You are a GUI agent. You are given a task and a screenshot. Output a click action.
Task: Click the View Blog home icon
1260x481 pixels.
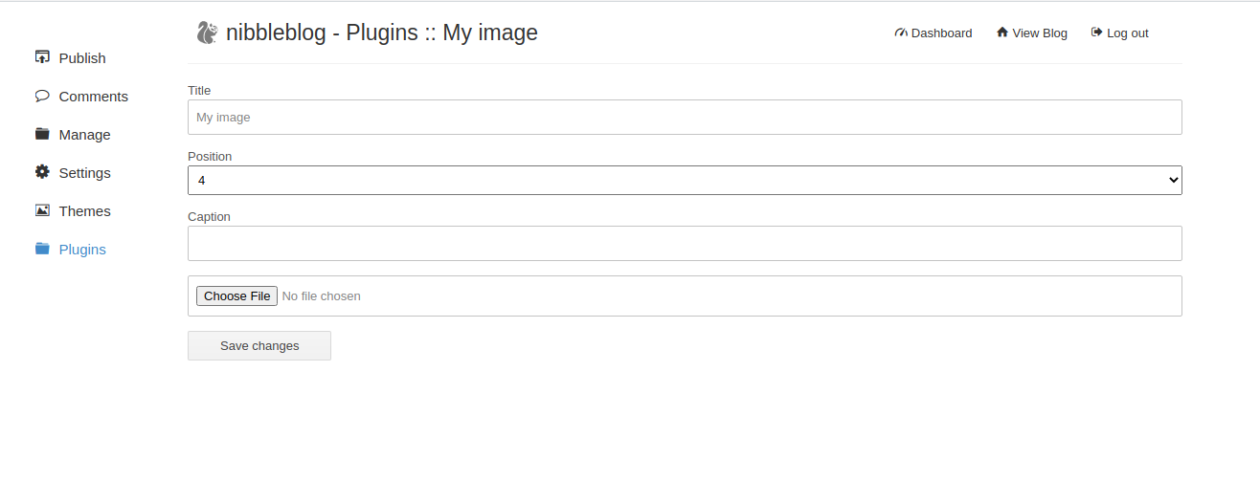click(1002, 33)
